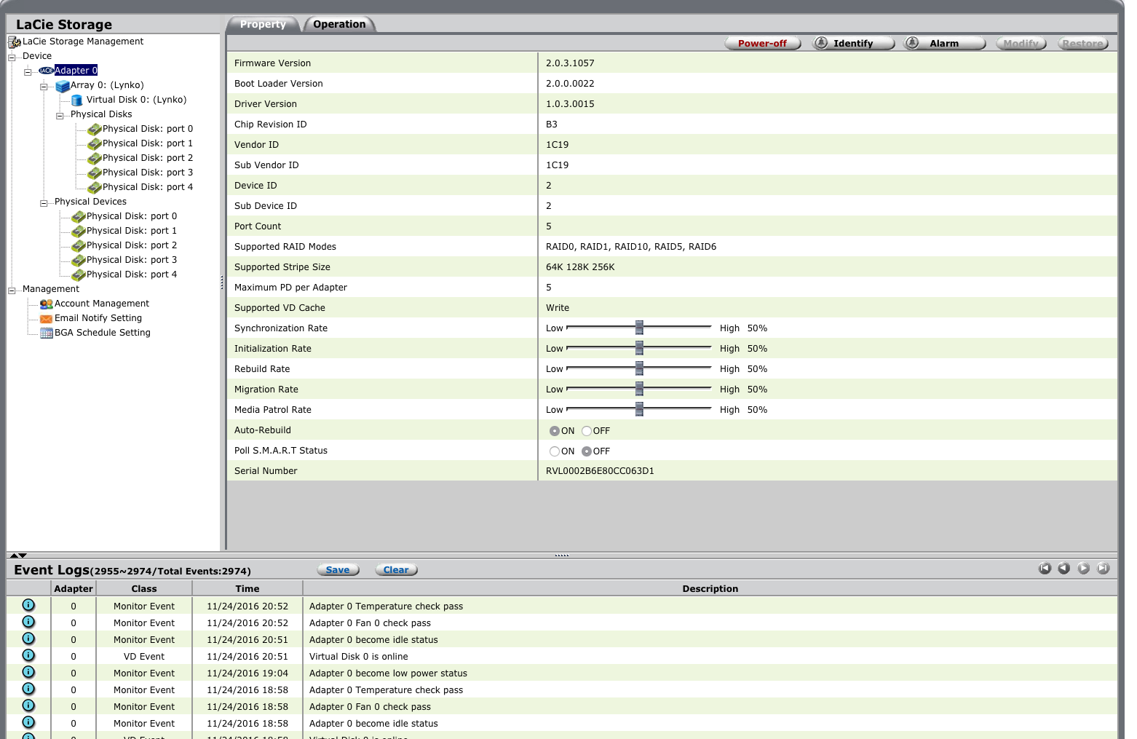Screen dimensions: 1137x739
Task: Click the Account Management users icon
Action: [x=46, y=304]
